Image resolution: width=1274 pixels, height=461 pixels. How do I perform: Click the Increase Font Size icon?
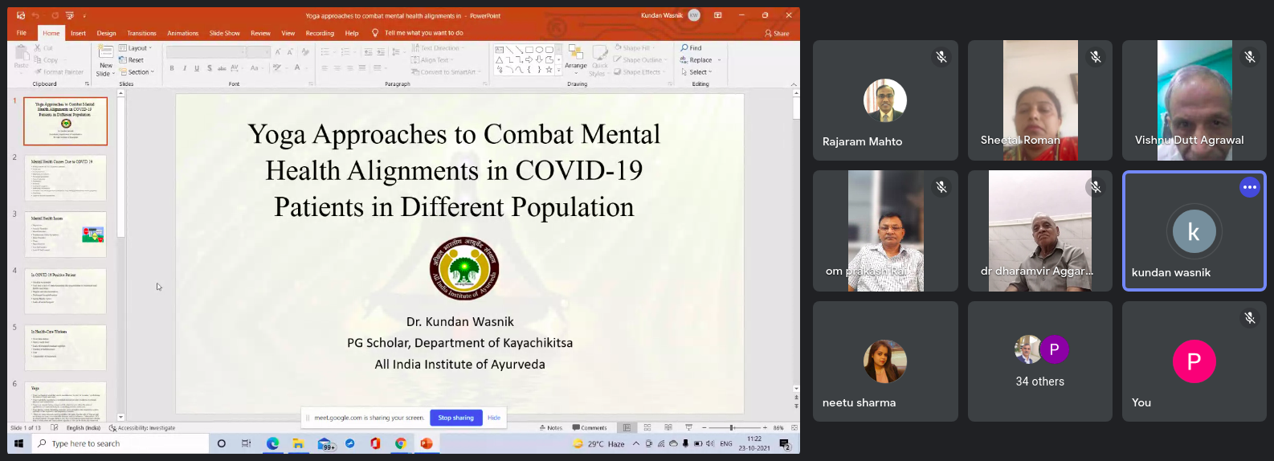[278, 52]
